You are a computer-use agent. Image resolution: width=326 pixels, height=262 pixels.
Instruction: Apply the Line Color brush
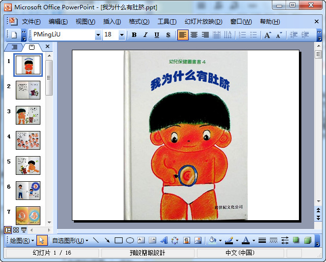point(229,241)
